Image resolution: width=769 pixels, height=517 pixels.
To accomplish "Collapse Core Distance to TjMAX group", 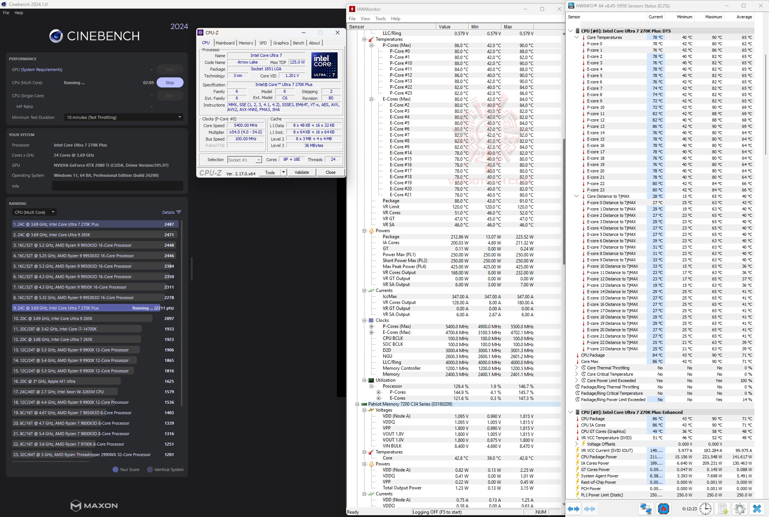I will coord(576,196).
